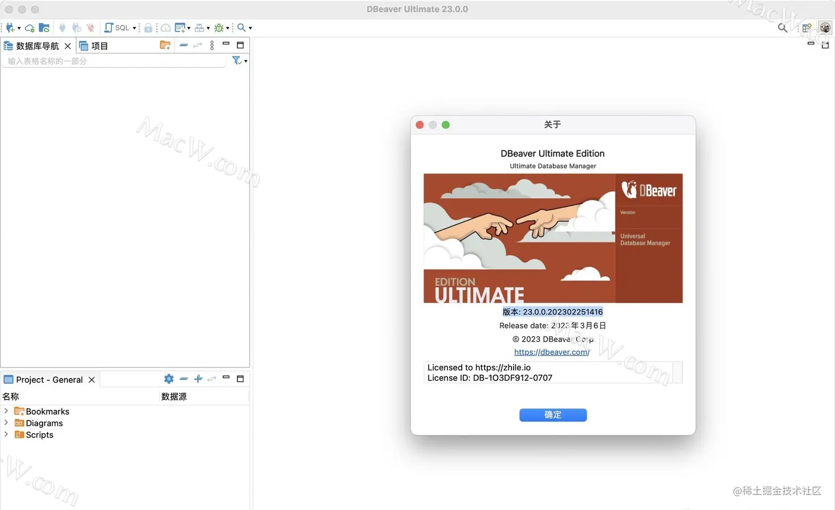The image size is (835, 510).
Task: Toggle link with editor in Project panel
Action: pyautogui.click(x=212, y=378)
